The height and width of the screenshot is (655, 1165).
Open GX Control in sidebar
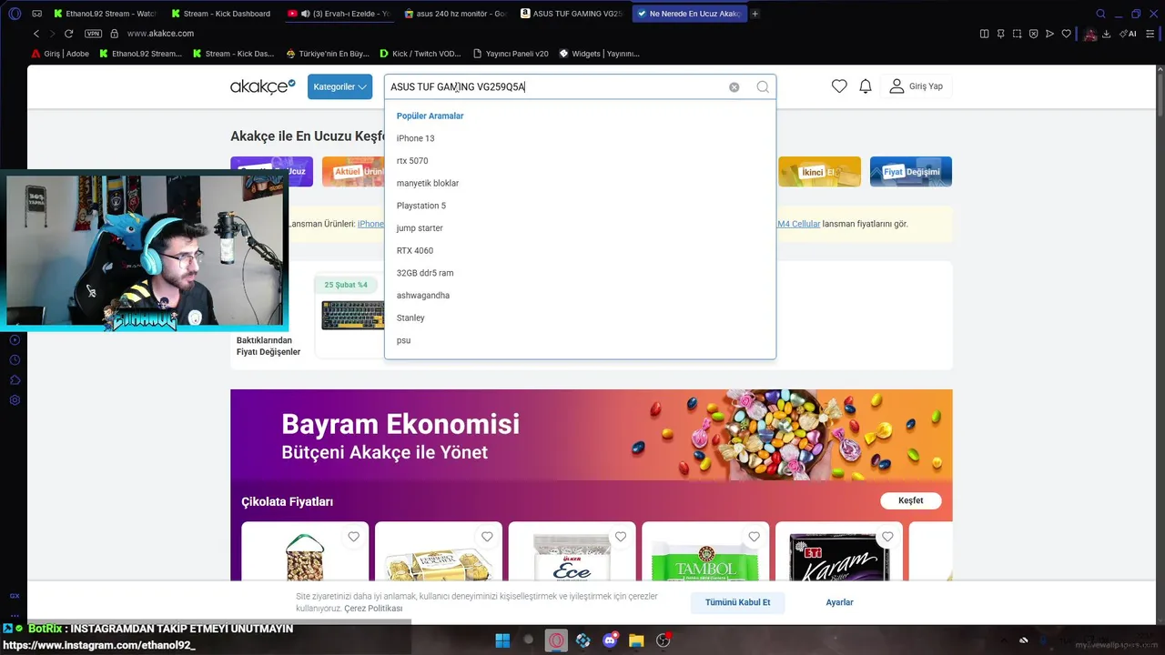coord(15,596)
